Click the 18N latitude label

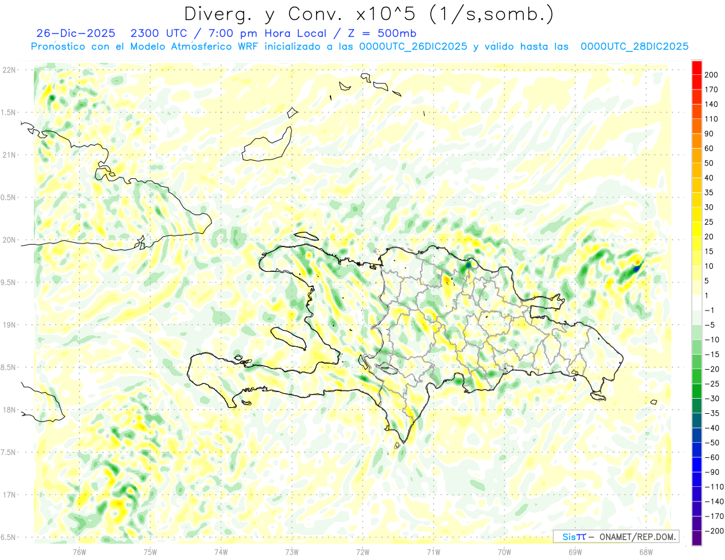tap(9, 410)
